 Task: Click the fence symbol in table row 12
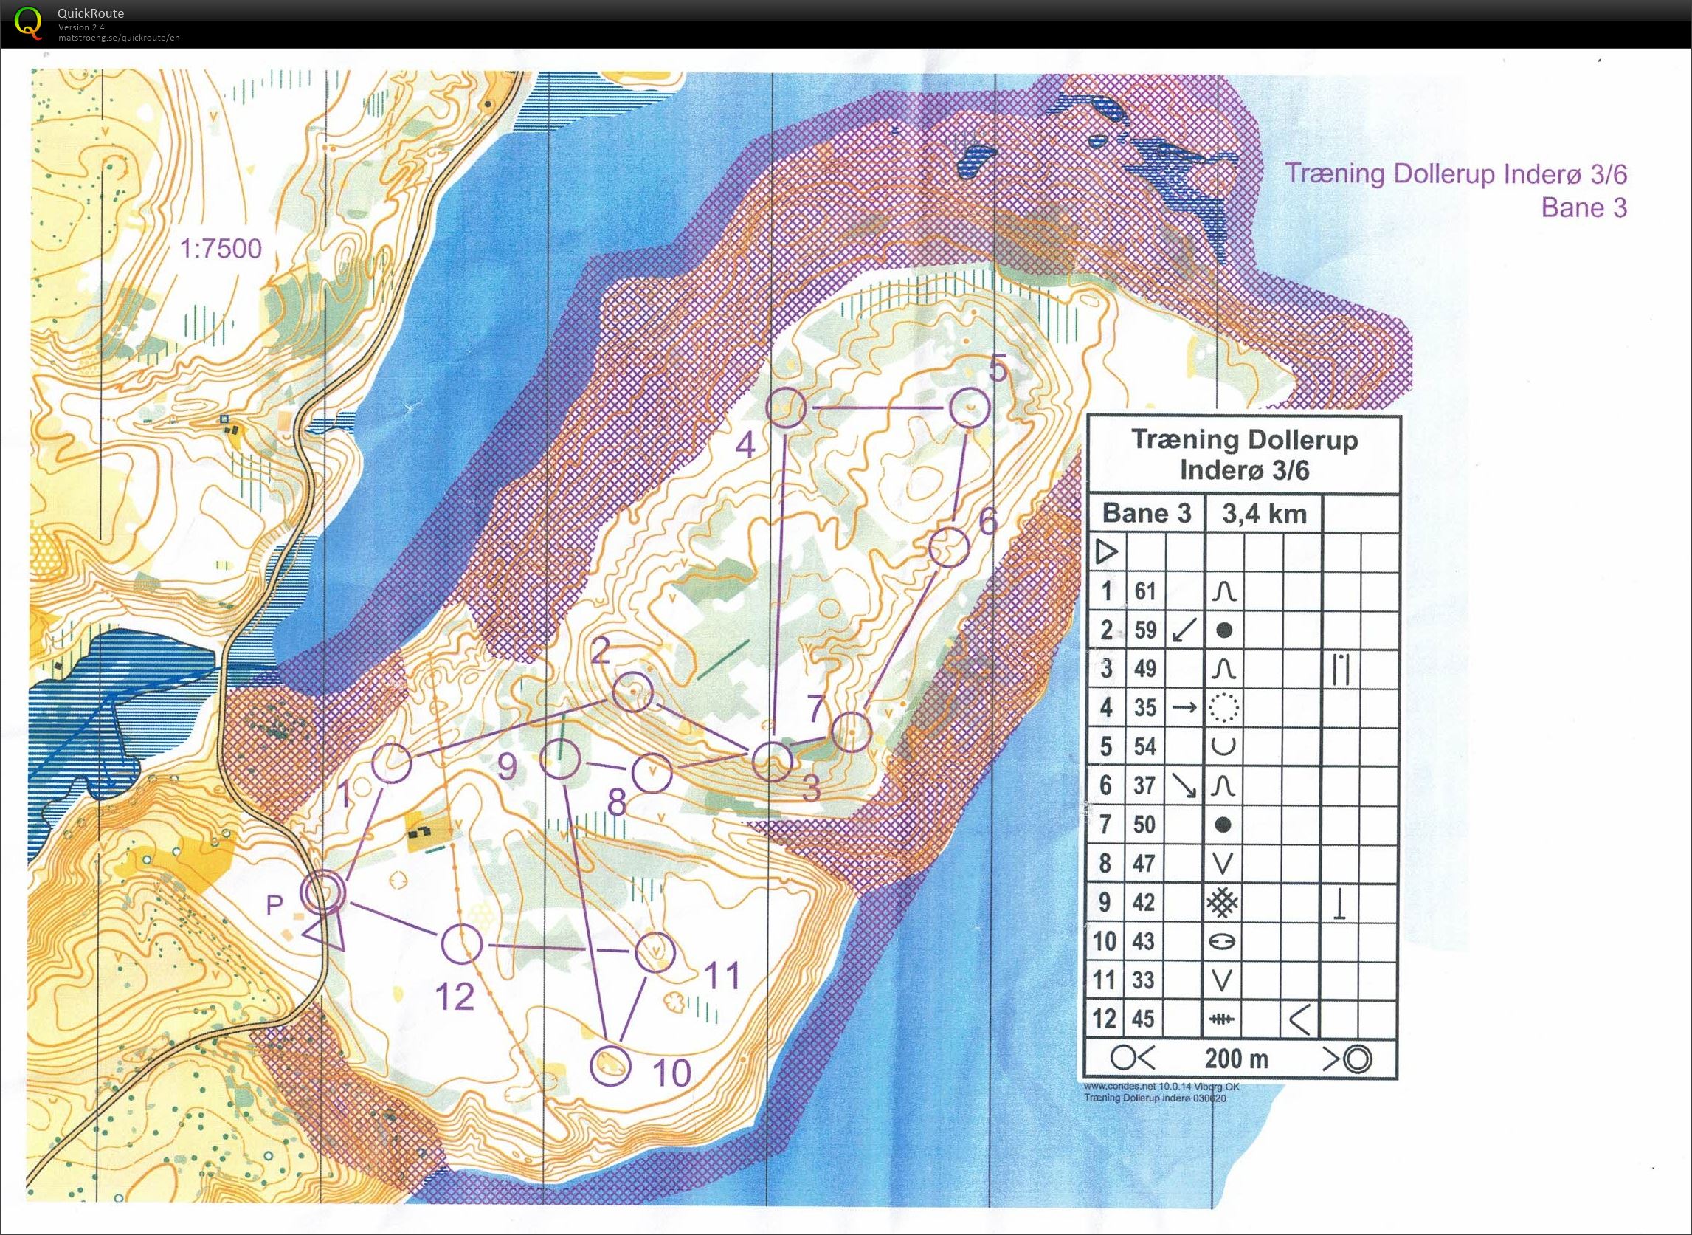1223,1019
